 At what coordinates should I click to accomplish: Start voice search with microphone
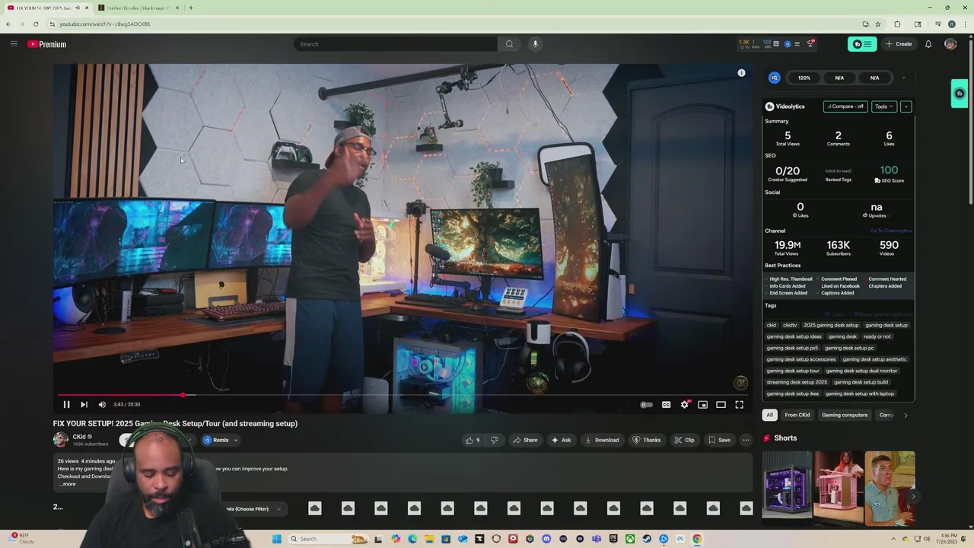coord(535,44)
